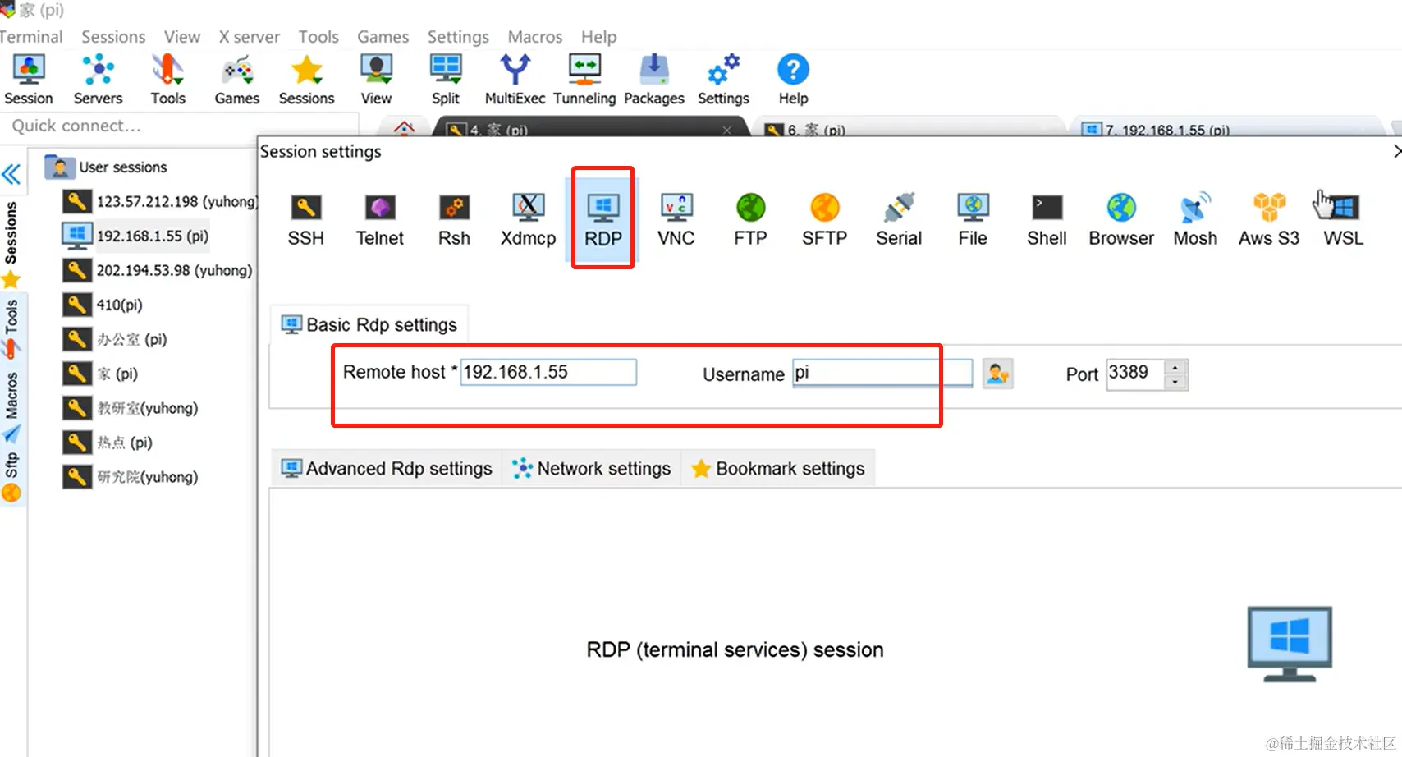Choose the File session type
The image size is (1402, 757).
click(x=973, y=219)
